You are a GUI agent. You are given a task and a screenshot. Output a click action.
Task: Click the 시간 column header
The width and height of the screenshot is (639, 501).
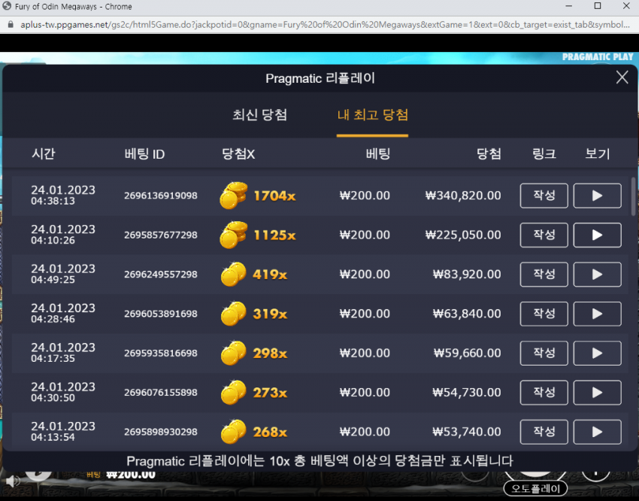pyautogui.click(x=43, y=153)
